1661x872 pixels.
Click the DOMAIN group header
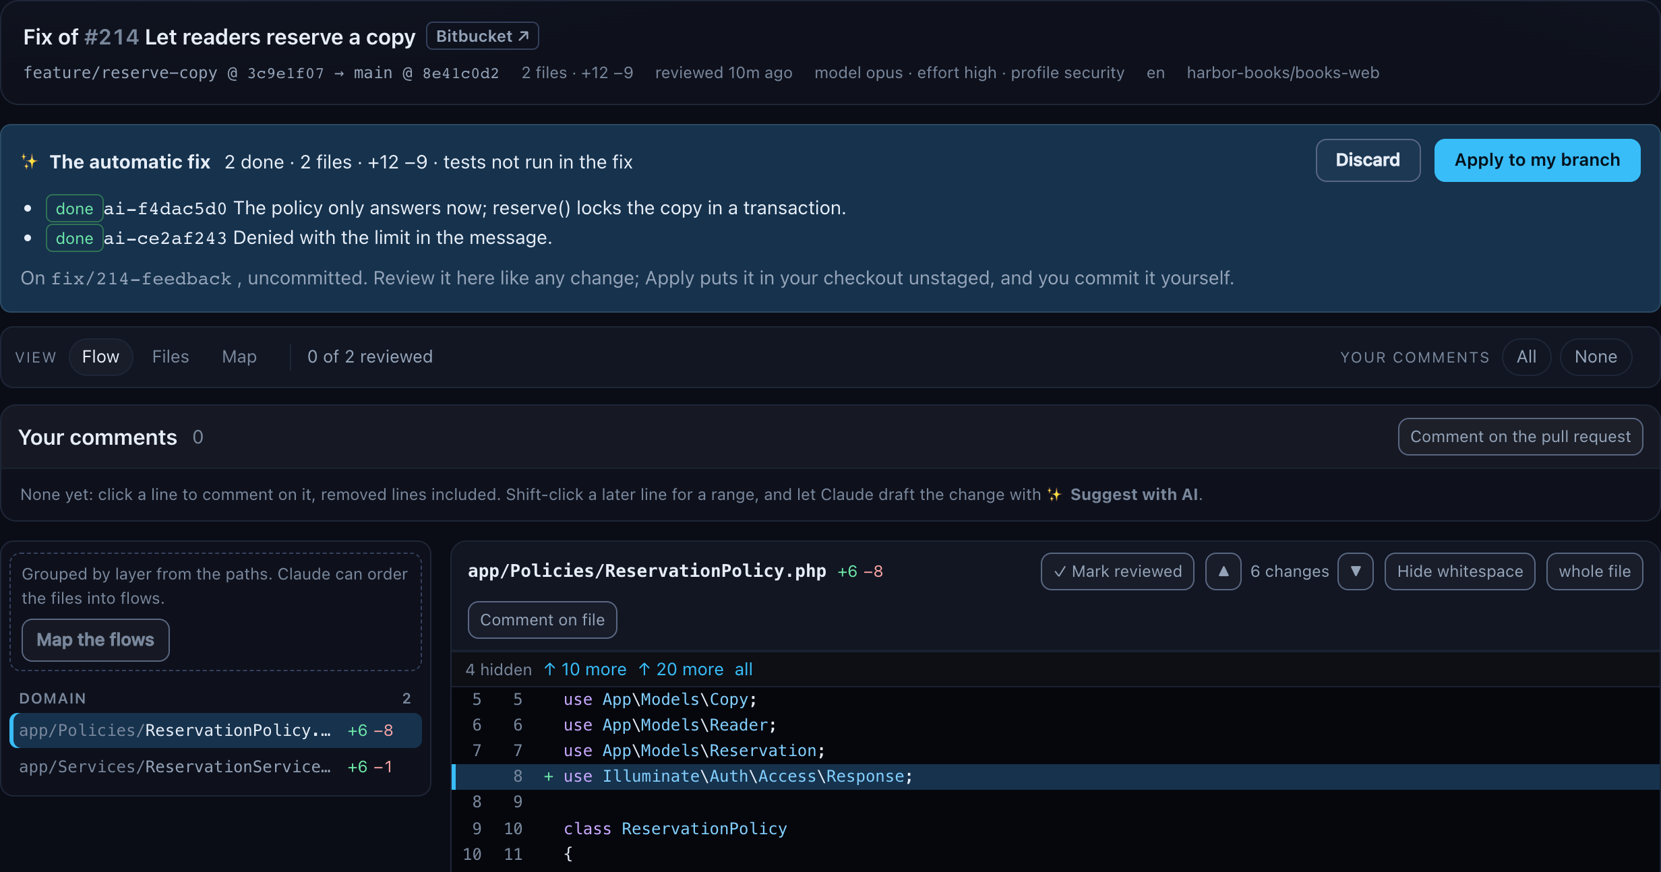[216, 698]
